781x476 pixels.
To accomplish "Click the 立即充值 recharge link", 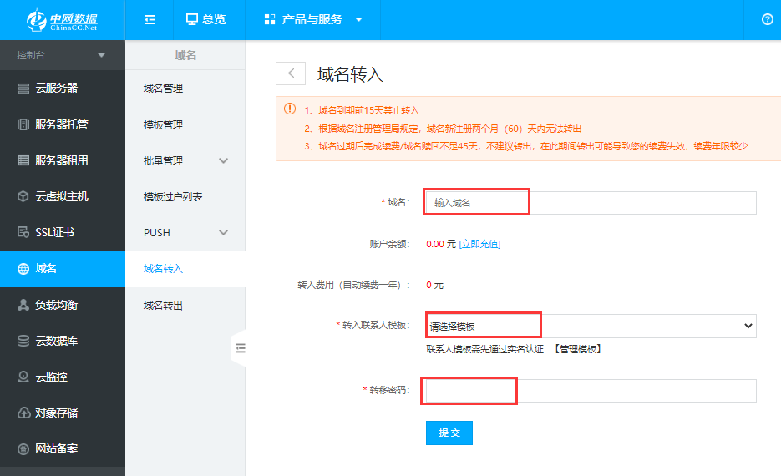I will [x=479, y=244].
